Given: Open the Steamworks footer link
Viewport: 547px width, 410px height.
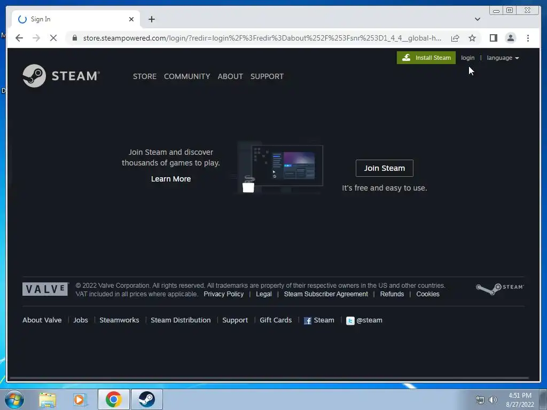Looking at the screenshot, I should coord(119,320).
